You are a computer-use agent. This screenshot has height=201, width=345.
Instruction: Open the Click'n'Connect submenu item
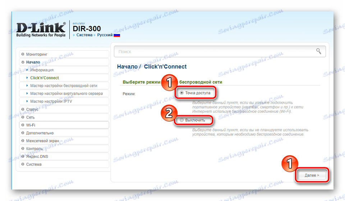point(64,78)
